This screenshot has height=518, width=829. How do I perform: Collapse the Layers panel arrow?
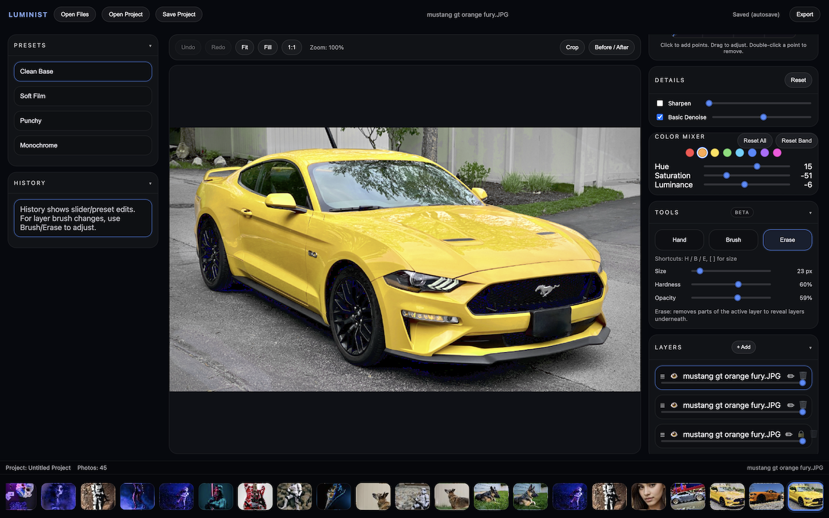pyautogui.click(x=810, y=348)
